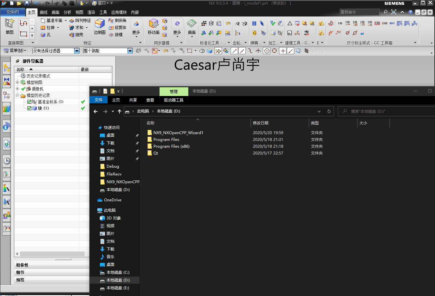Switch to the 曲线 ribbon tab
The height and width of the screenshot is (296, 435).
44,12
